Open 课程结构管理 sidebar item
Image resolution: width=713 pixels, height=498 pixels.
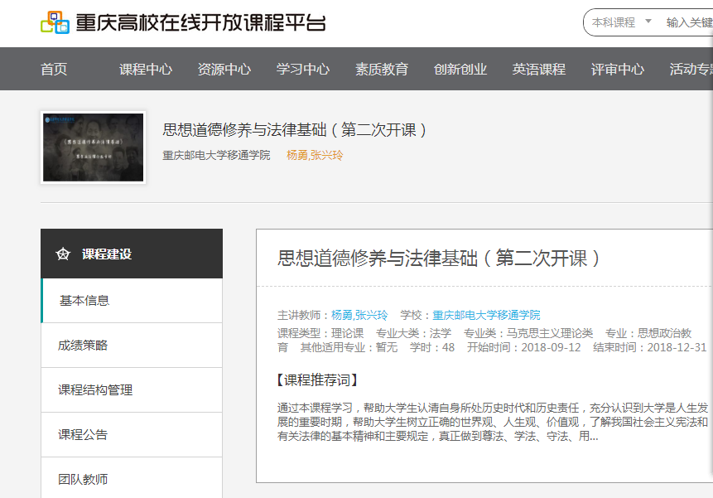[x=95, y=390]
